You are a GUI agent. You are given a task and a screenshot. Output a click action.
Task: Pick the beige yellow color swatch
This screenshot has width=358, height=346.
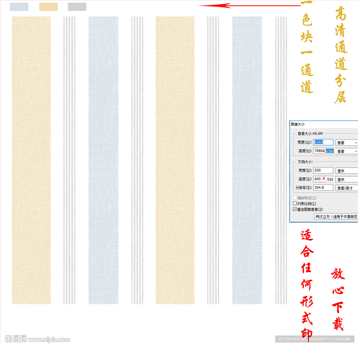(x=48, y=7)
